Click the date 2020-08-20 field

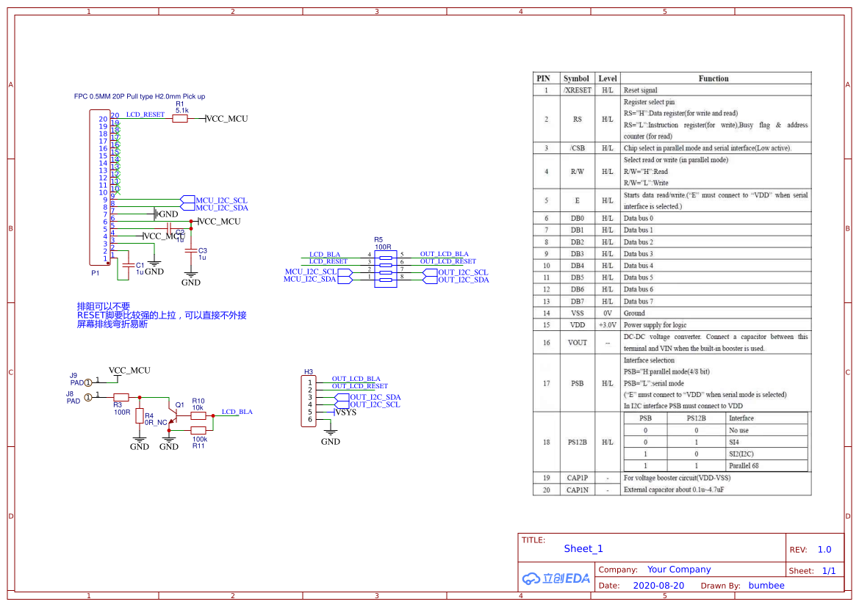click(x=658, y=586)
